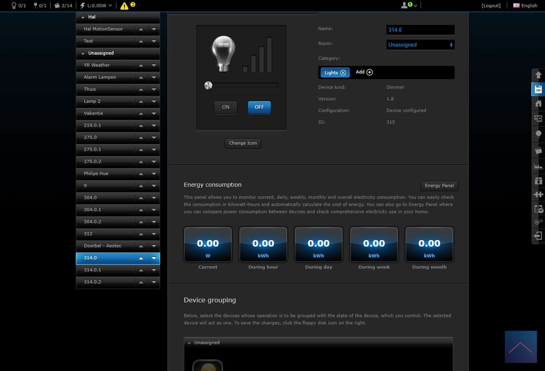Click the scenes clapperboard icon in sidebar

[538, 150]
